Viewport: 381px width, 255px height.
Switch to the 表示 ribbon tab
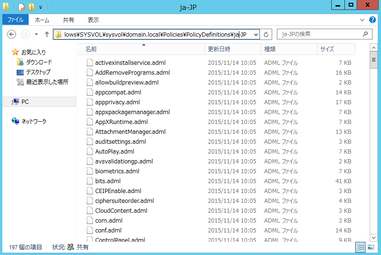[93, 20]
